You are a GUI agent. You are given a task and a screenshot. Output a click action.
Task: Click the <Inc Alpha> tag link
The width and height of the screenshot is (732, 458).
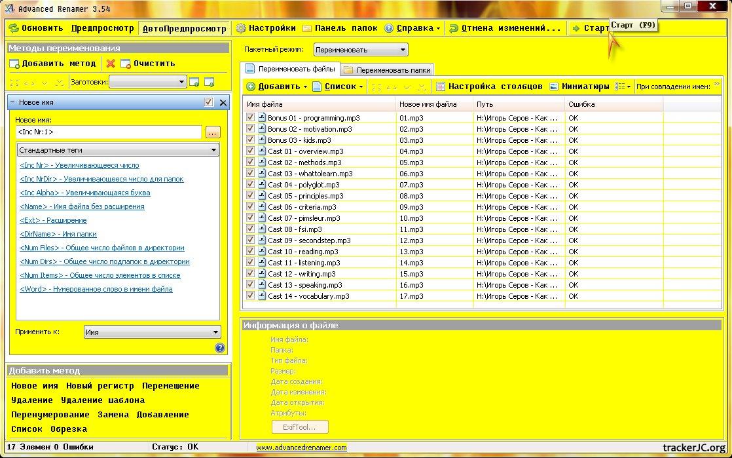pyautogui.click(x=85, y=193)
